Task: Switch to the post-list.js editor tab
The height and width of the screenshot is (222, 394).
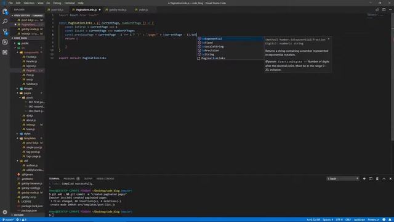Action: 57,10
